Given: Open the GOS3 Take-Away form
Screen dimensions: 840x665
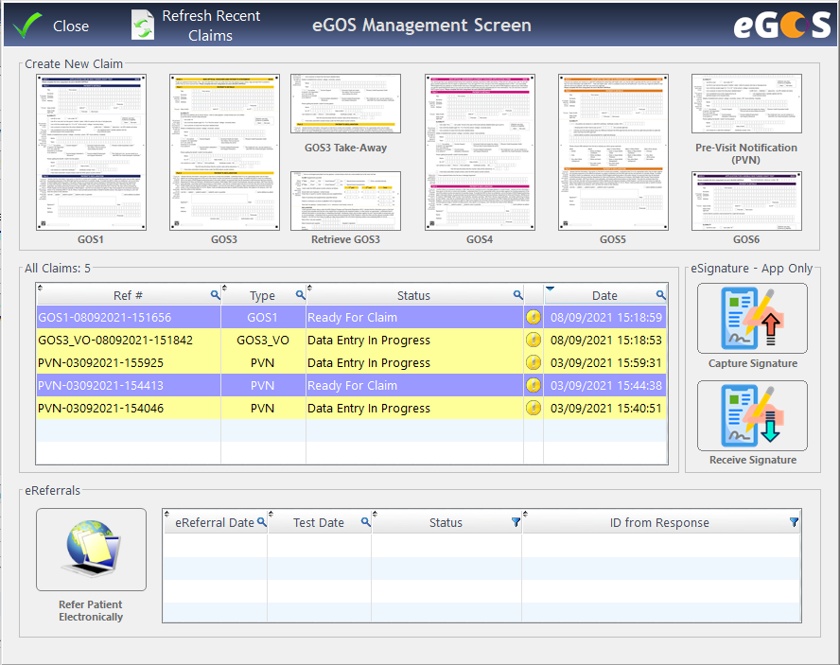Looking at the screenshot, I should point(345,103).
